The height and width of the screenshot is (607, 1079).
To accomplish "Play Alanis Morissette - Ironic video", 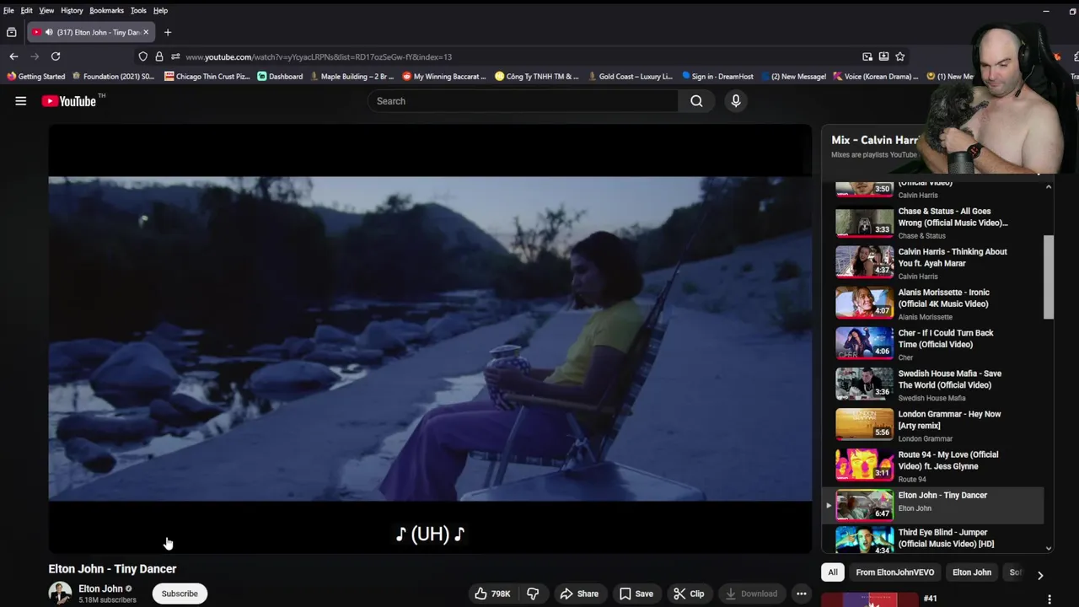I will pyautogui.click(x=934, y=303).
